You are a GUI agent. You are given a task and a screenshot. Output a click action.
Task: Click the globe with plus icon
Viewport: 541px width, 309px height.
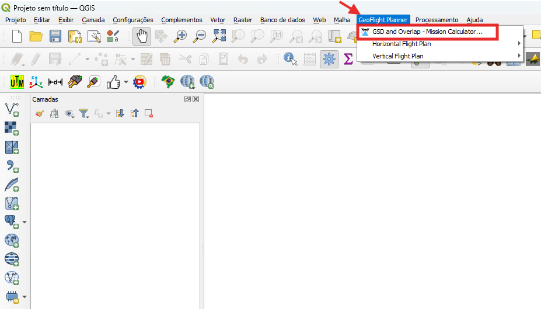click(187, 82)
